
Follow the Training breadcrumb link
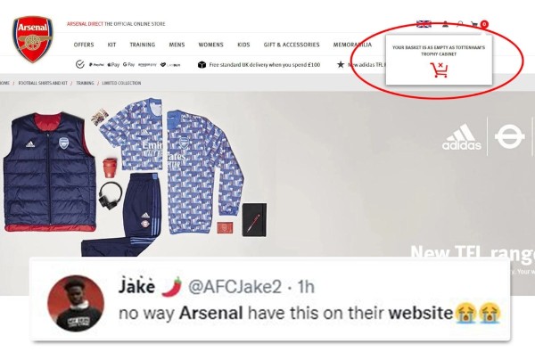85,83
